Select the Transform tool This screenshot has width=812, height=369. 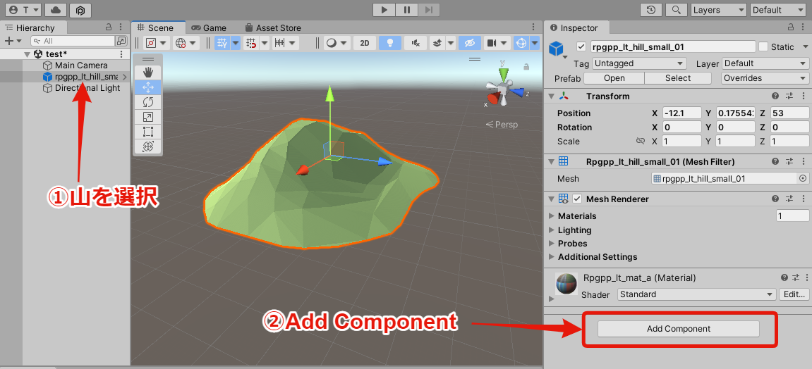pyautogui.click(x=147, y=146)
